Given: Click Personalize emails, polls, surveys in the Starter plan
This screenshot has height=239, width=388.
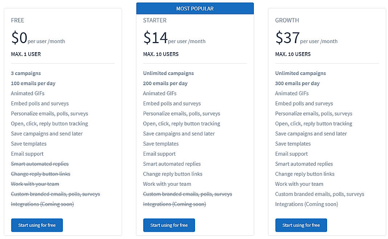Looking at the screenshot, I should tap(182, 114).
